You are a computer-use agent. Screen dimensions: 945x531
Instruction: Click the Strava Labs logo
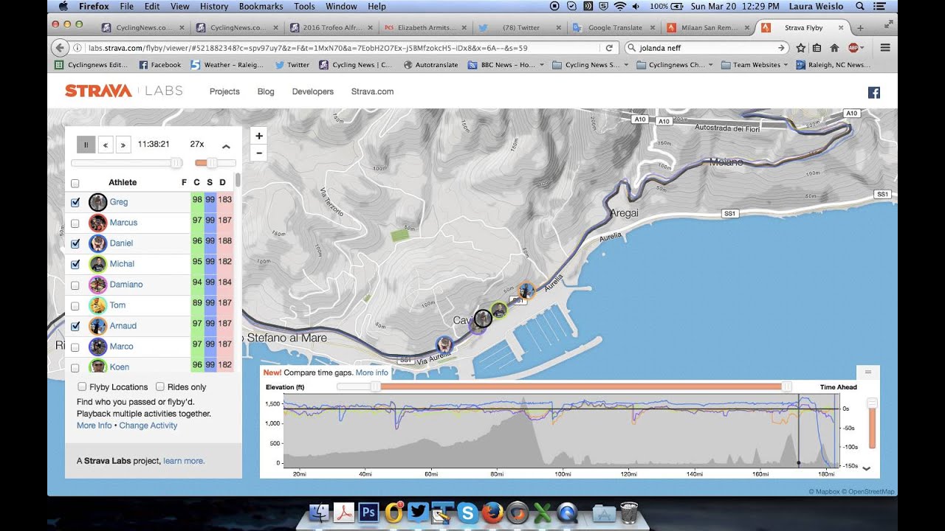click(x=123, y=91)
